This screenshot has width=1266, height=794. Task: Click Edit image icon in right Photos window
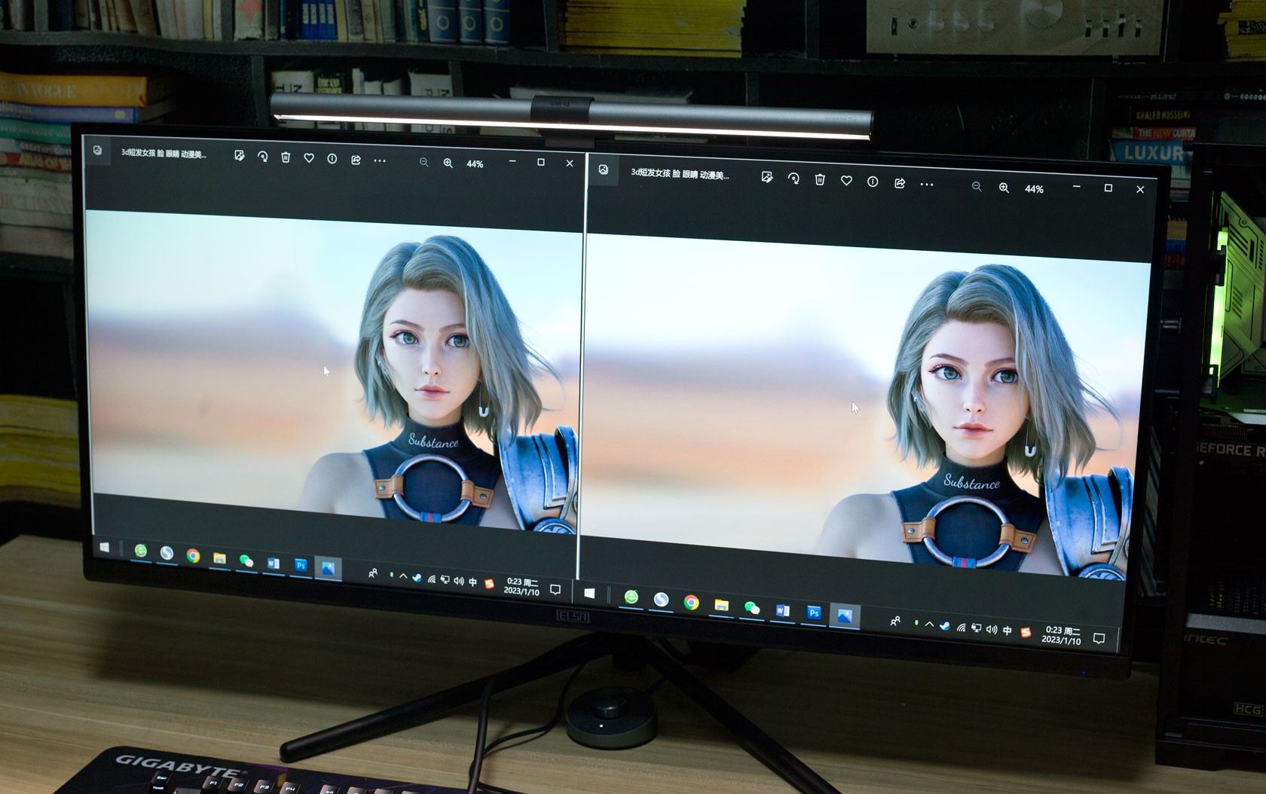(x=767, y=177)
